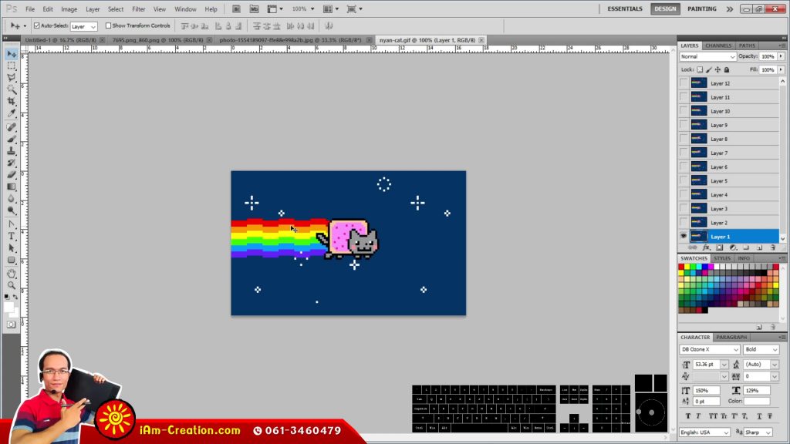Toggle lock transparent pixels
The image size is (790, 444).
click(x=700, y=70)
